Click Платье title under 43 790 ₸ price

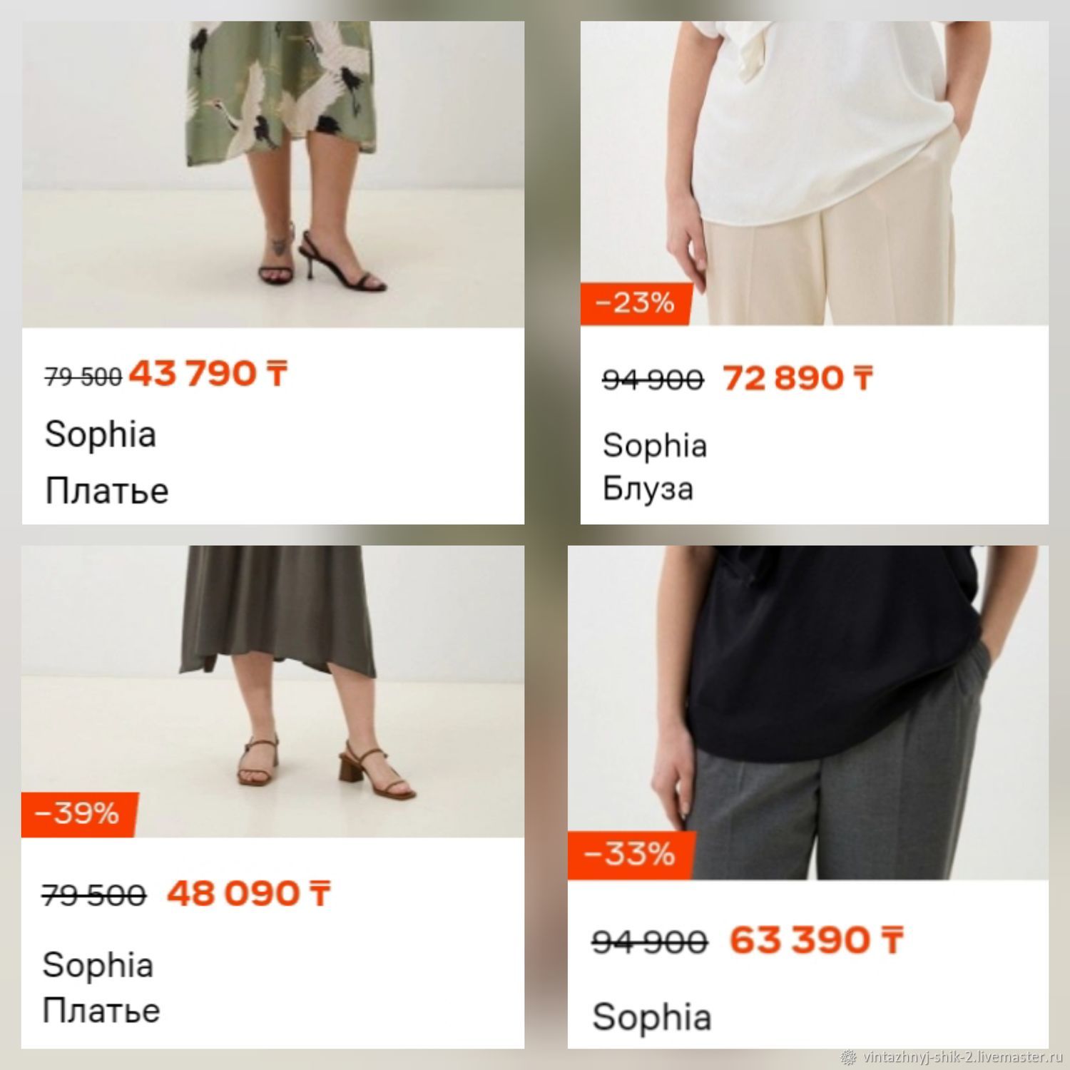(x=107, y=491)
